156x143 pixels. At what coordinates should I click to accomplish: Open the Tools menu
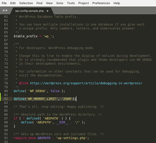click(71, 3)
